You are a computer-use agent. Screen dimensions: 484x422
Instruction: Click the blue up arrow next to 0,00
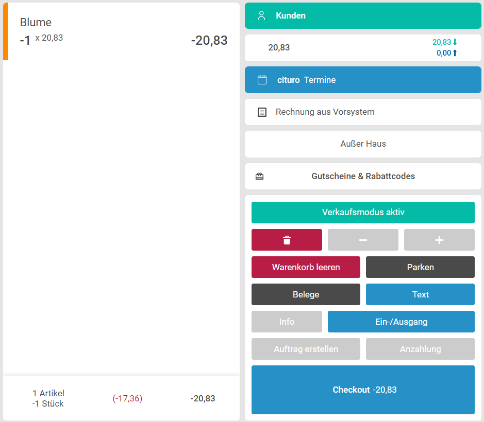(455, 52)
